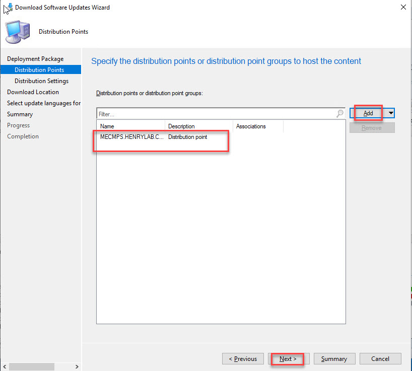This screenshot has width=412, height=371.
Task: Open Distribution Settings step in sidebar
Action: [x=41, y=81]
